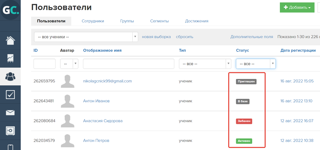Screen dimensions: 320x150
Task: Switch to the Сегменты tab
Action: tap(159, 21)
